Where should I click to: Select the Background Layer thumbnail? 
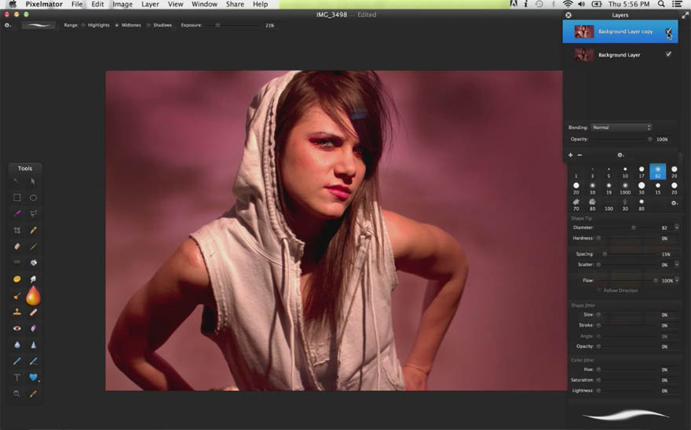tap(584, 55)
